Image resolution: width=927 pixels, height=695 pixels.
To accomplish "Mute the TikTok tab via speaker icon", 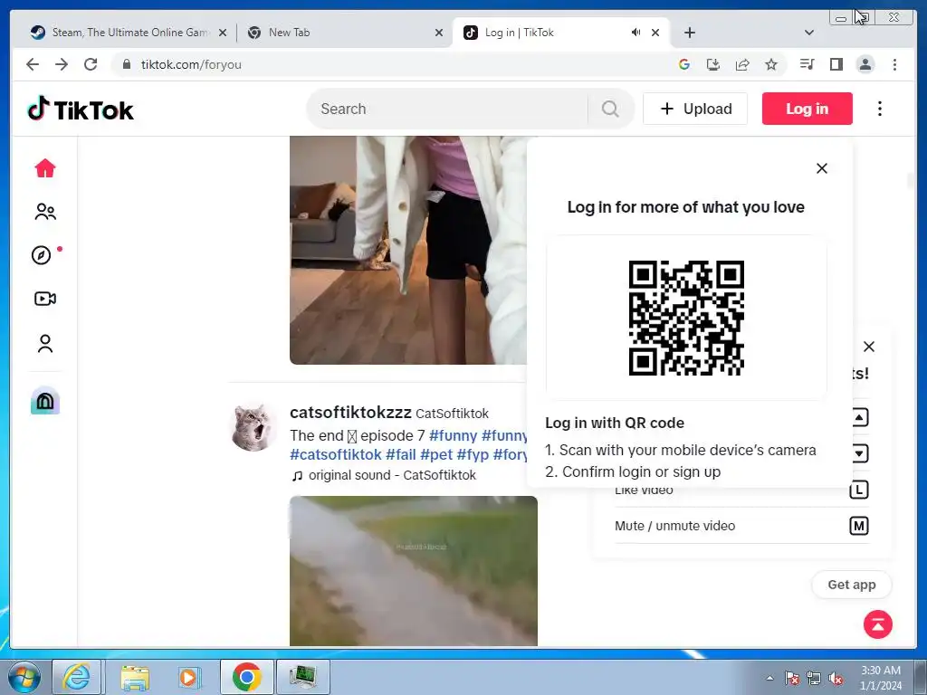I will (636, 33).
